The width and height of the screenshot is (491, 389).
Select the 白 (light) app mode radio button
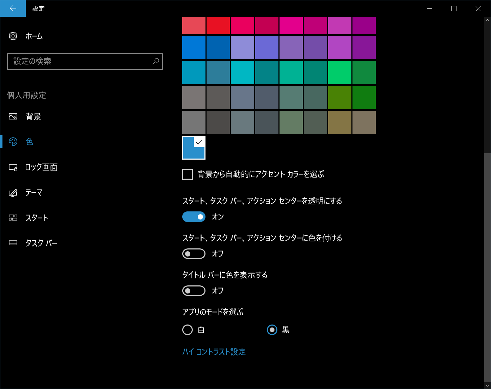pos(188,330)
